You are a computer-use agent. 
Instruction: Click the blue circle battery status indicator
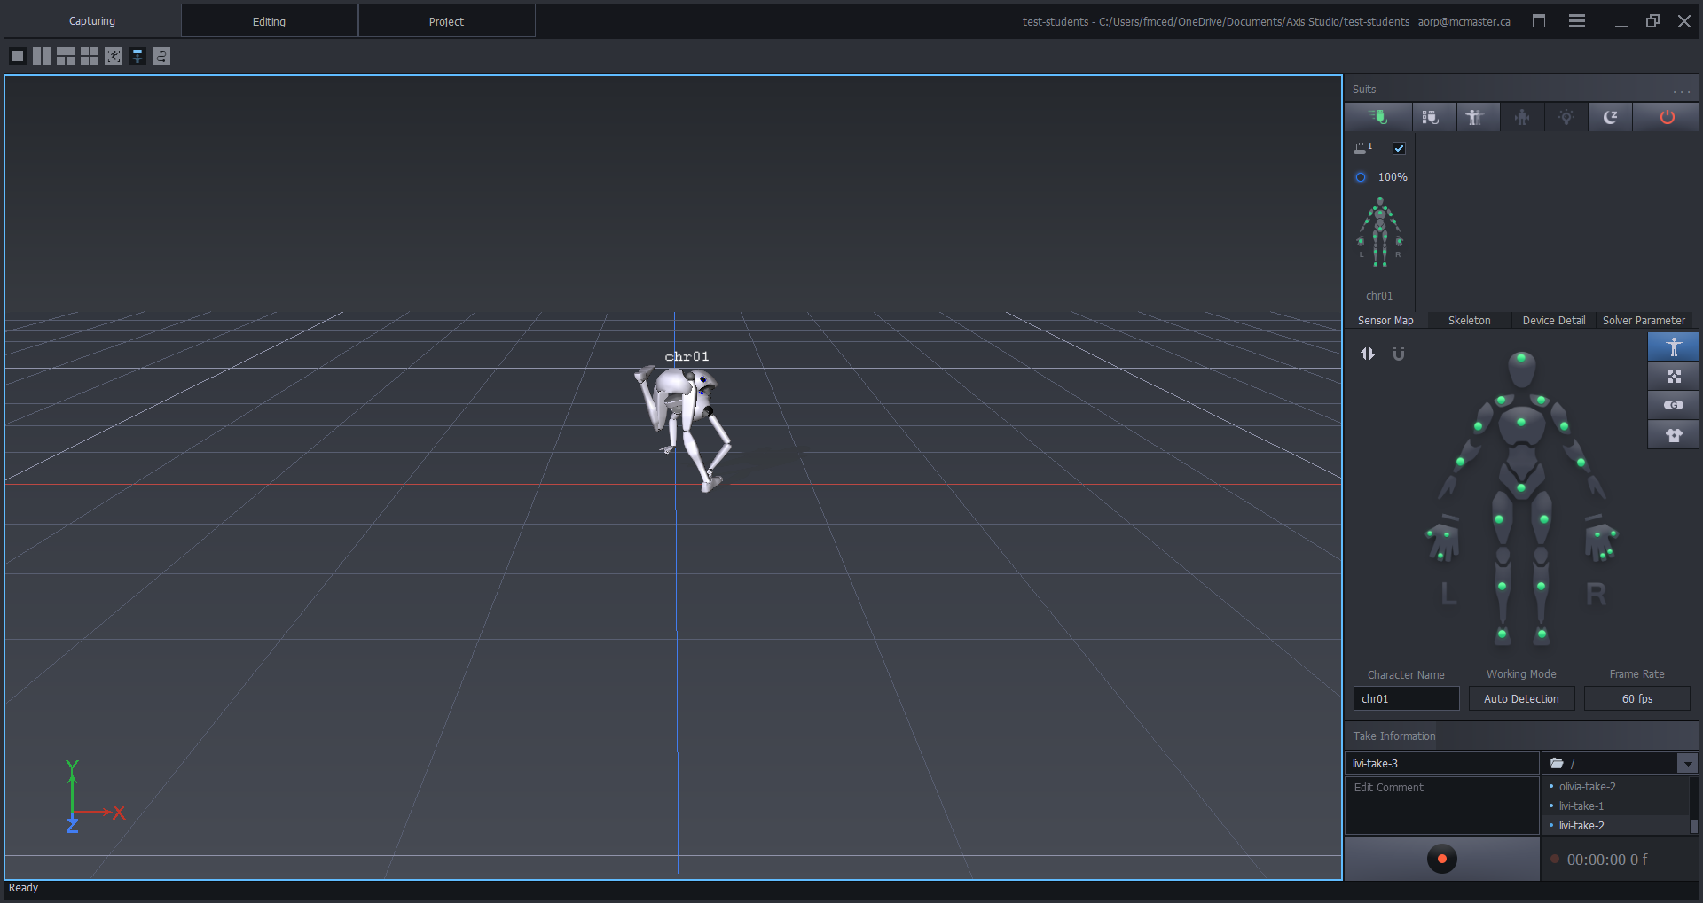tap(1361, 177)
